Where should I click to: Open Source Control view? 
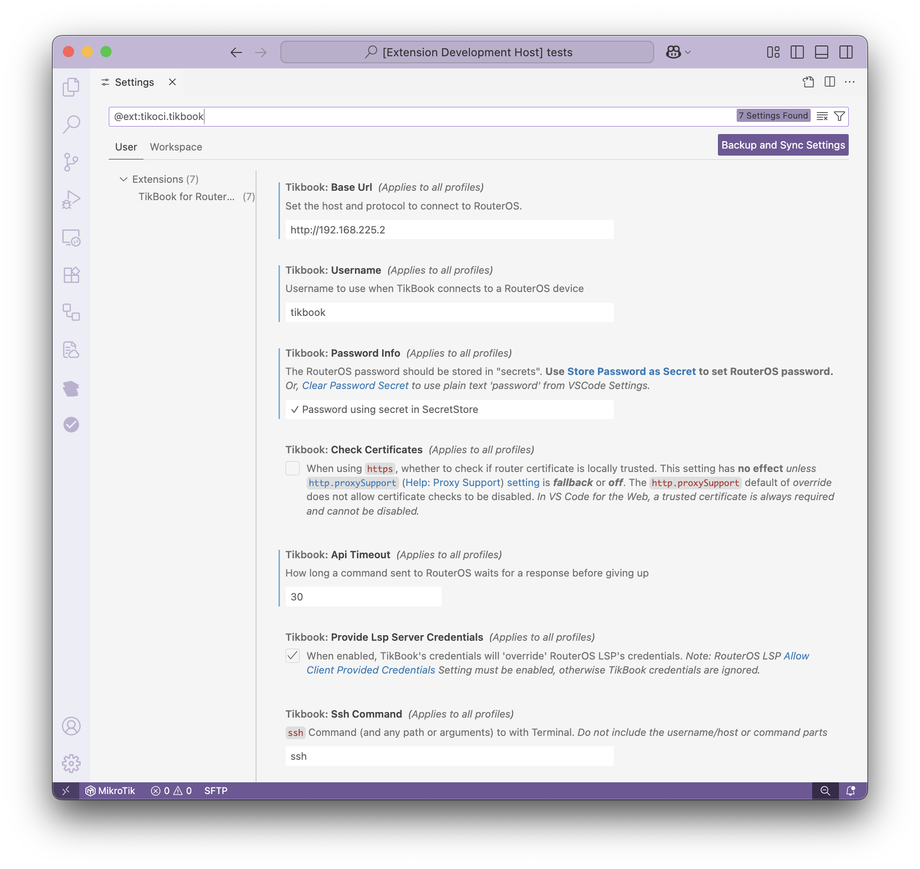(x=71, y=162)
